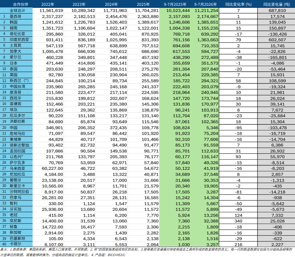Select the 菲律宾 row label

tap(15, 104)
